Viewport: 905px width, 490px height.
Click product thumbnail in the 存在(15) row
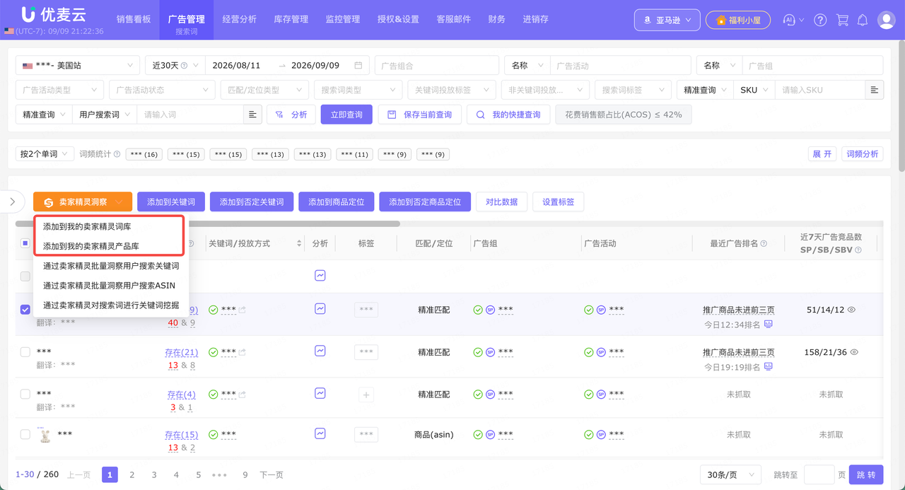(x=46, y=435)
